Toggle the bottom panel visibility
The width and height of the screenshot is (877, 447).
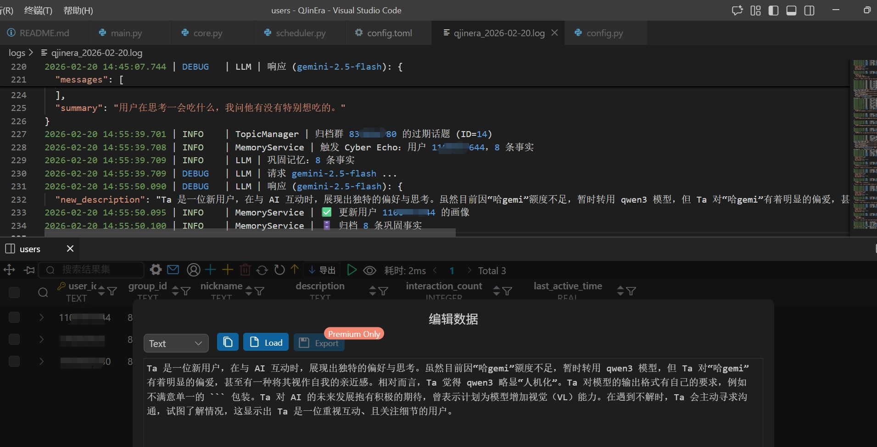pos(791,11)
